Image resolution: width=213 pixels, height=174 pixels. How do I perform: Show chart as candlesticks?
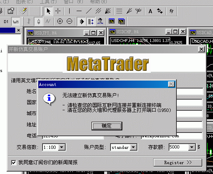click(x=39, y=21)
